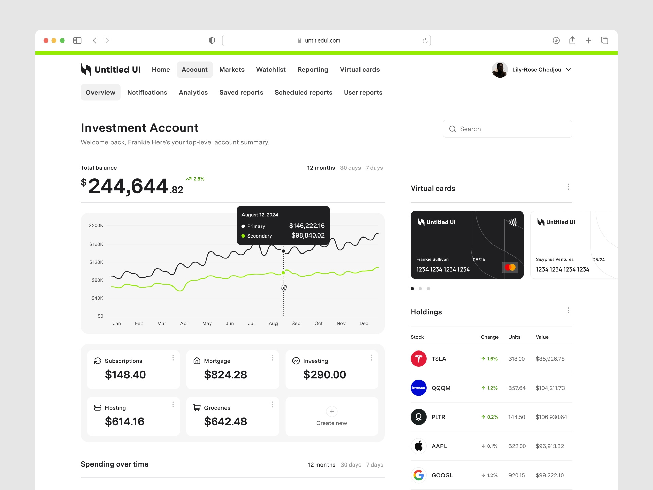Select 7 days range for Total balance
This screenshot has width=653, height=490.
click(x=374, y=168)
